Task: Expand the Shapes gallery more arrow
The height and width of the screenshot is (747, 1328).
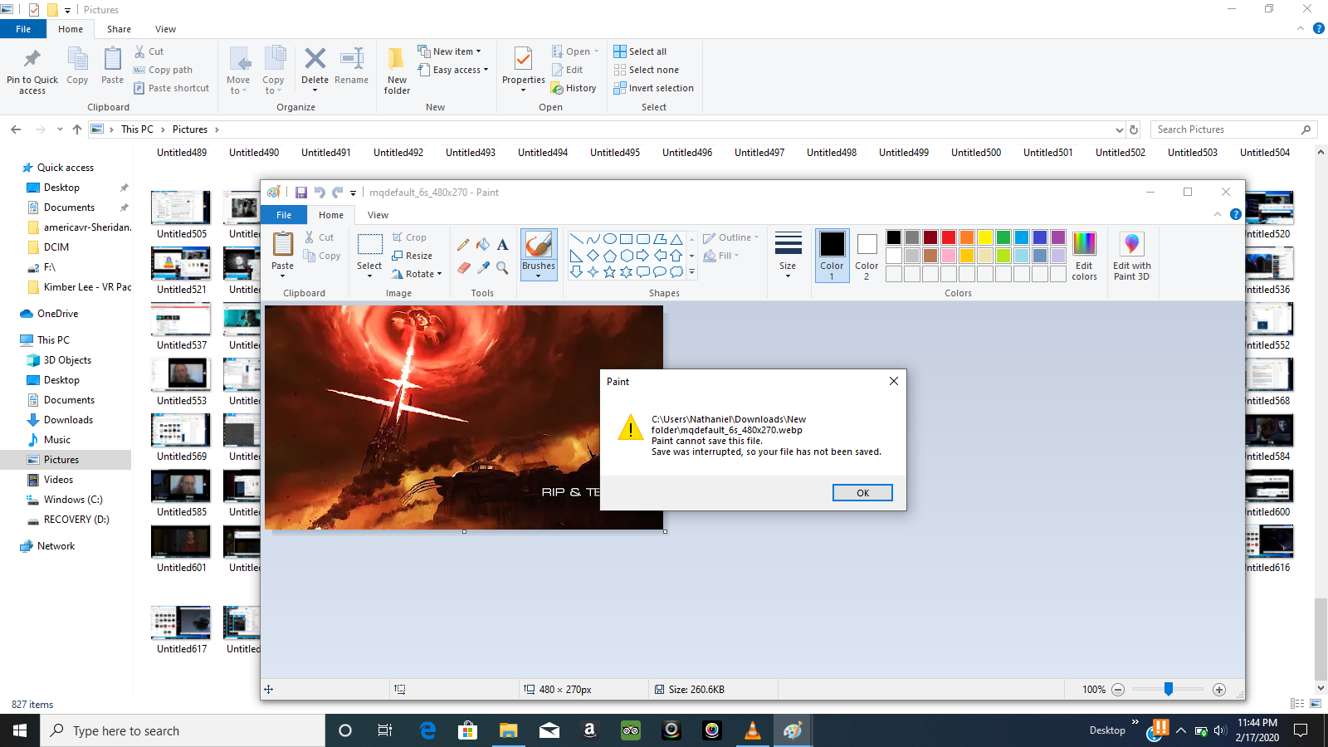Action: [691, 271]
